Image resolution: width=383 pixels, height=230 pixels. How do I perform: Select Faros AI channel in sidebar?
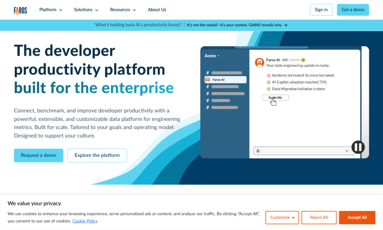pos(225,80)
